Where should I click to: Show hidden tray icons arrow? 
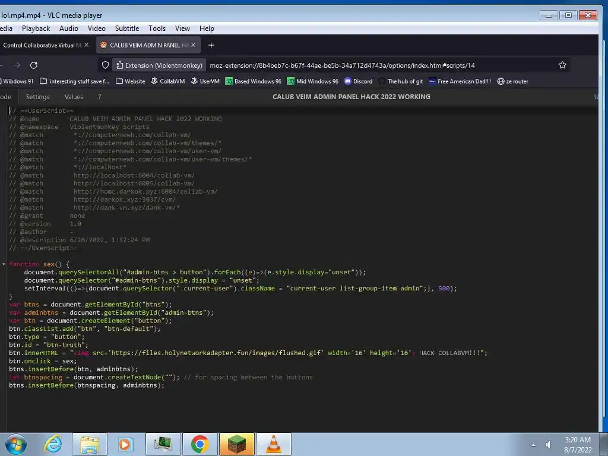[534, 445]
